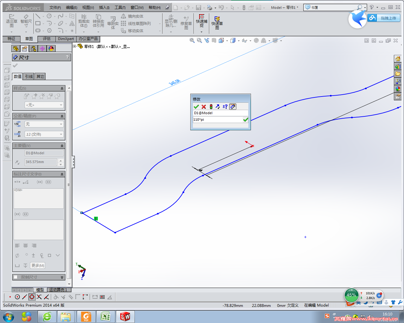Image resolution: width=404 pixels, height=323 pixels.
Task: Toggle the Intersection snap button
Action: tap(39, 297)
